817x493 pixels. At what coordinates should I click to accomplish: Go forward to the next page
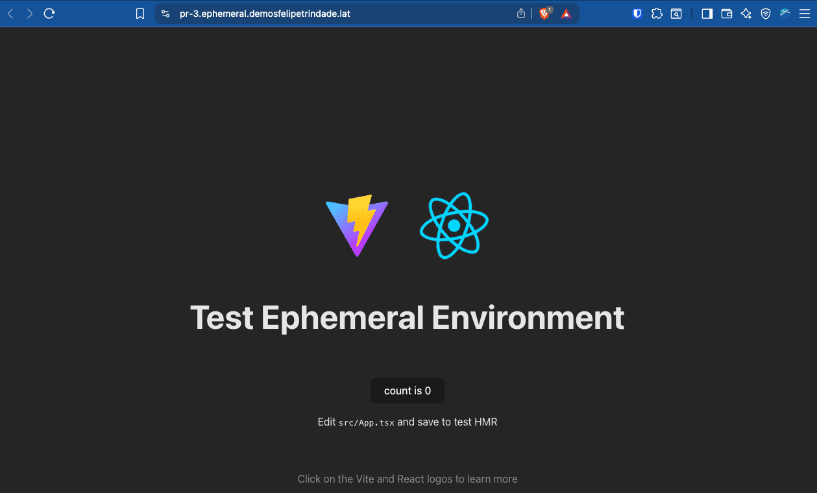(x=30, y=14)
